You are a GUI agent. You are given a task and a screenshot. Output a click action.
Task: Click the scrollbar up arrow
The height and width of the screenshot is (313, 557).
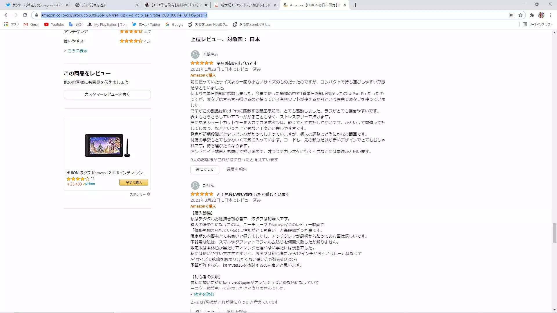coord(554,32)
